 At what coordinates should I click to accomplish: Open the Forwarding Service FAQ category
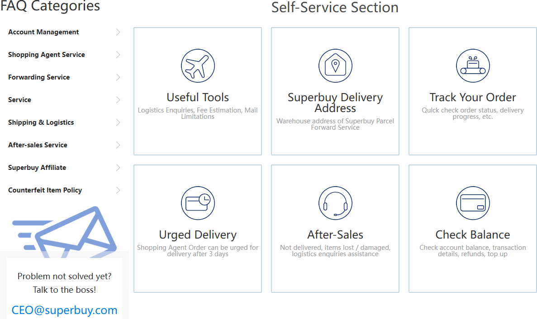[x=39, y=77]
